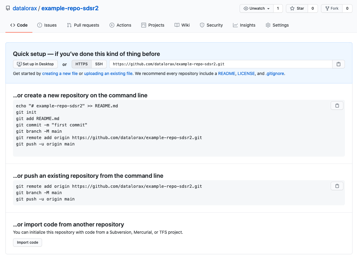Follow the 'creating a new file' link
Viewport: 357px width, 257px height.
click(x=60, y=73)
